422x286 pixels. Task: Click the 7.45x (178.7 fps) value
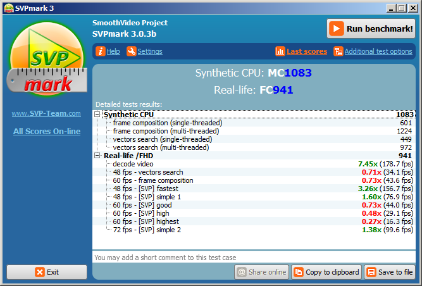pyautogui.click(x=385, y=164)
